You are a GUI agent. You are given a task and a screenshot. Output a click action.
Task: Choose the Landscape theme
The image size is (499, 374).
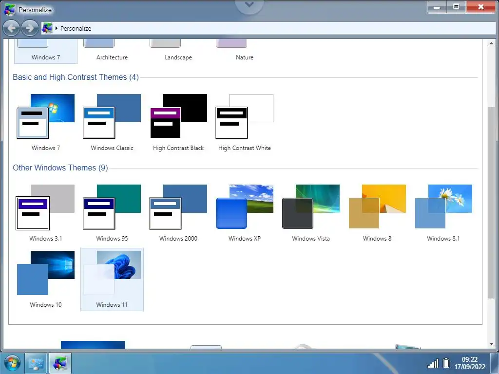coord(178,51)
